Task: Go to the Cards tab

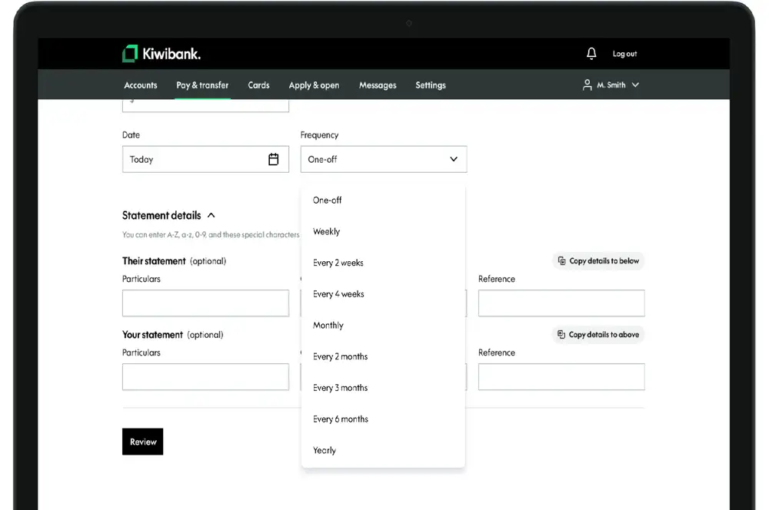Action: [x=258, y=85]
